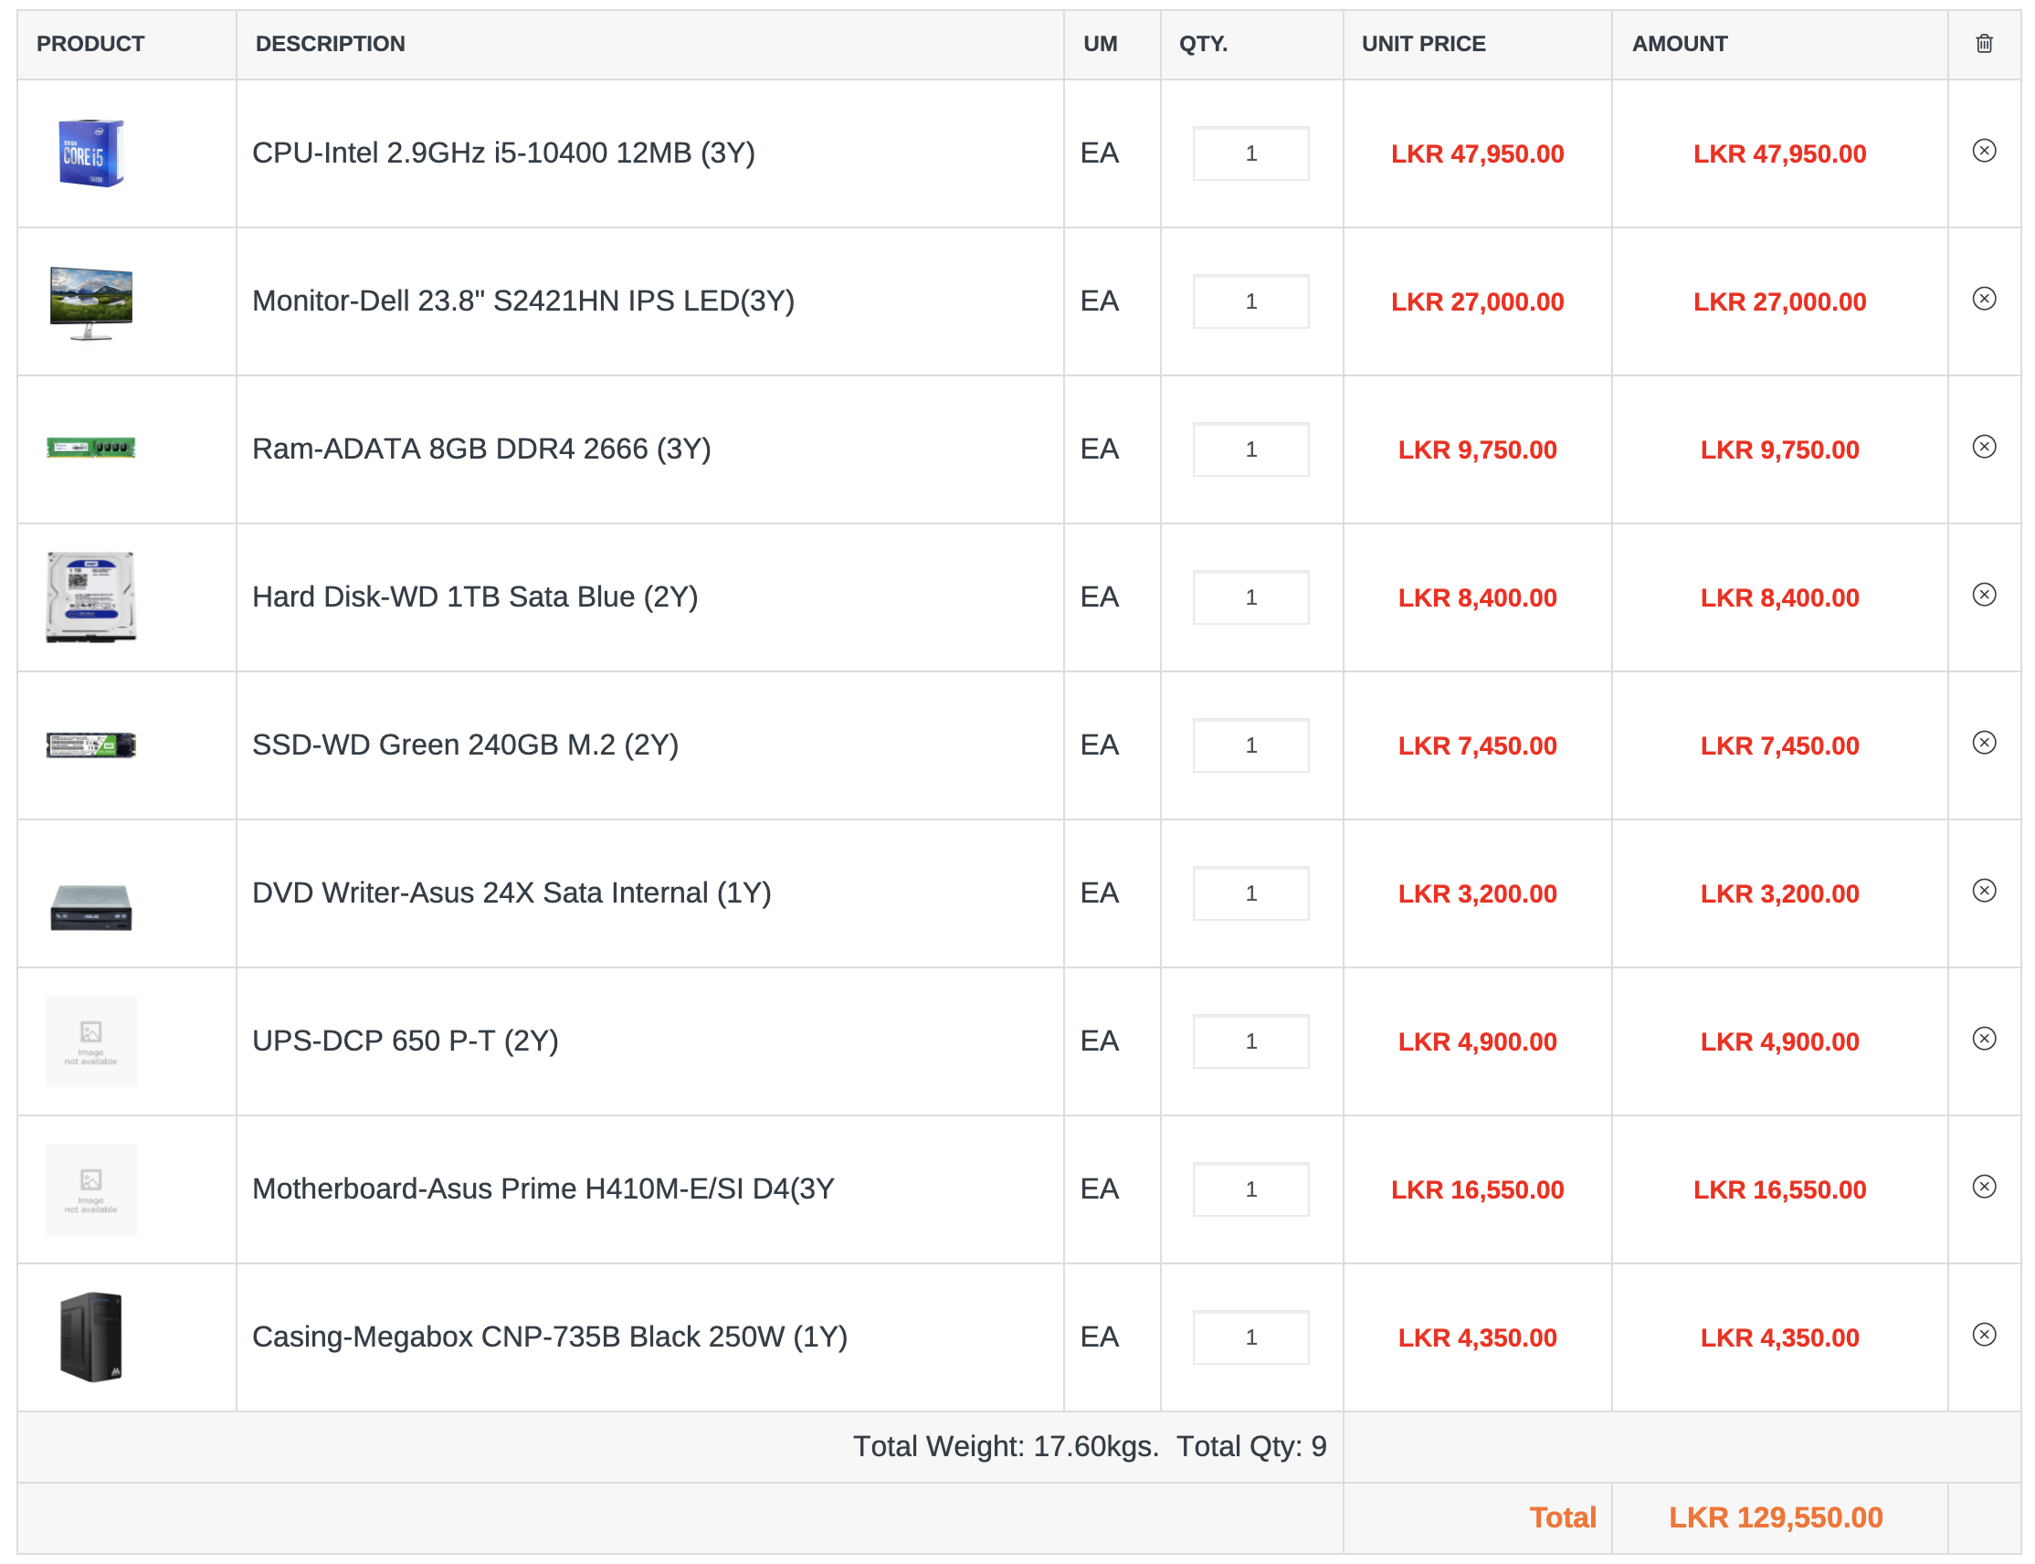Open the Intel Core i5 product image
Viewport: 2035px width, 1564px height.
[91, 153]
